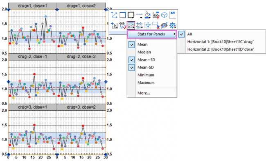This screenshot has height=161, width=266.
Task: Select the drug=3, dose=1 panel header
Action: 33,107
